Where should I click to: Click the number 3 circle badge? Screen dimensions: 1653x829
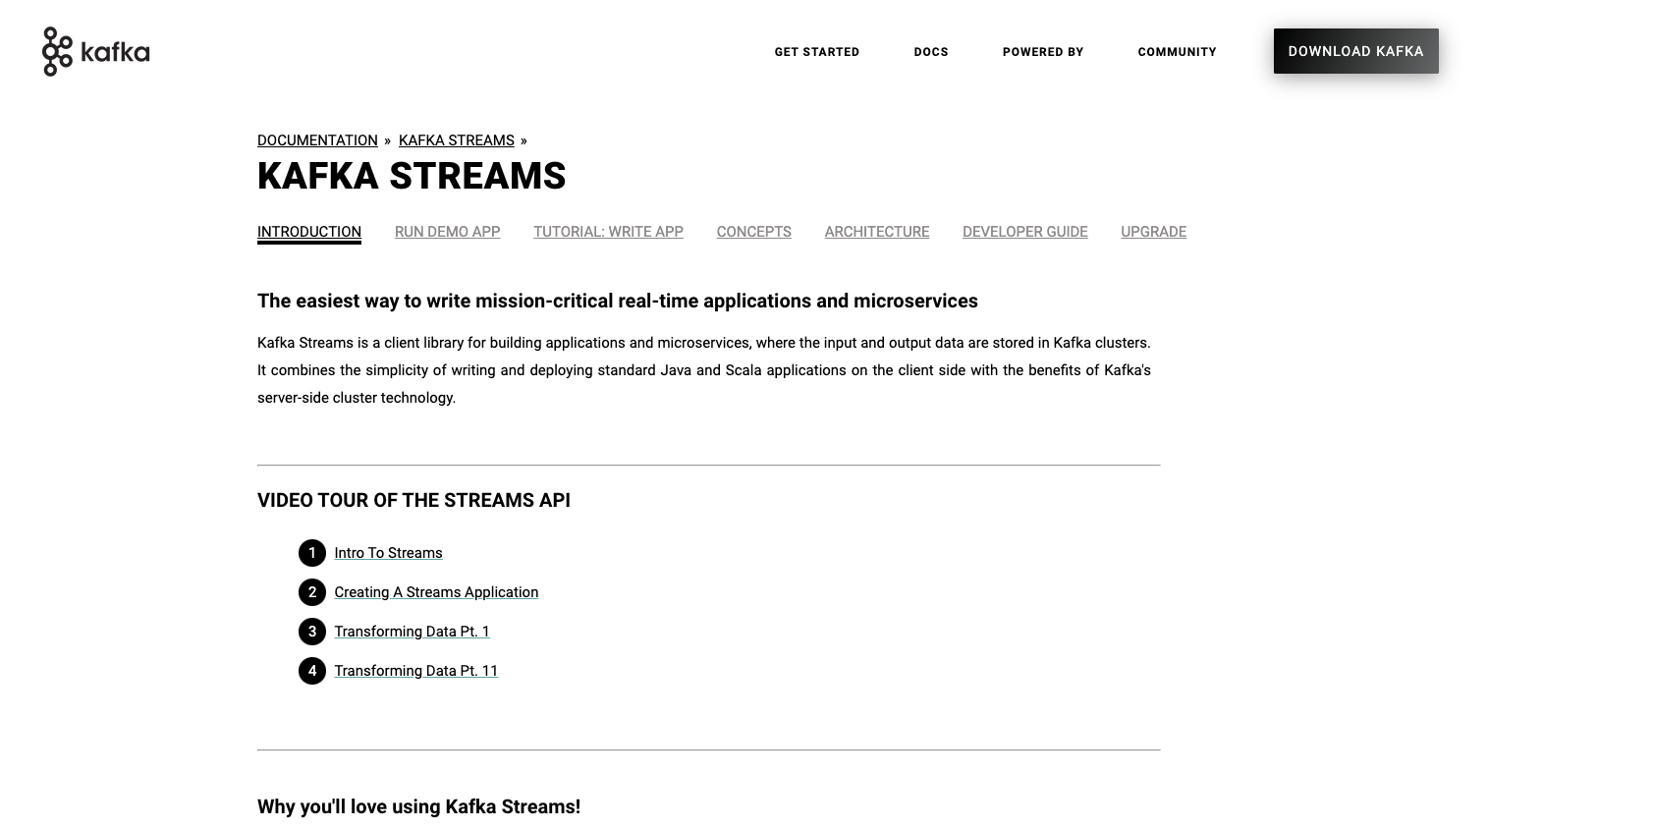pyautogui.click(x=312, y=632)
